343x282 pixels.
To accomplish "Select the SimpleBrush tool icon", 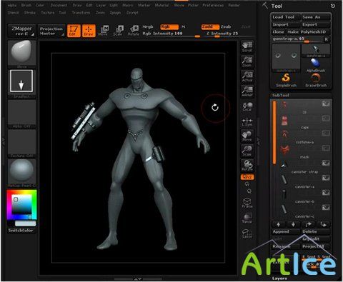I will pos(286,80).
